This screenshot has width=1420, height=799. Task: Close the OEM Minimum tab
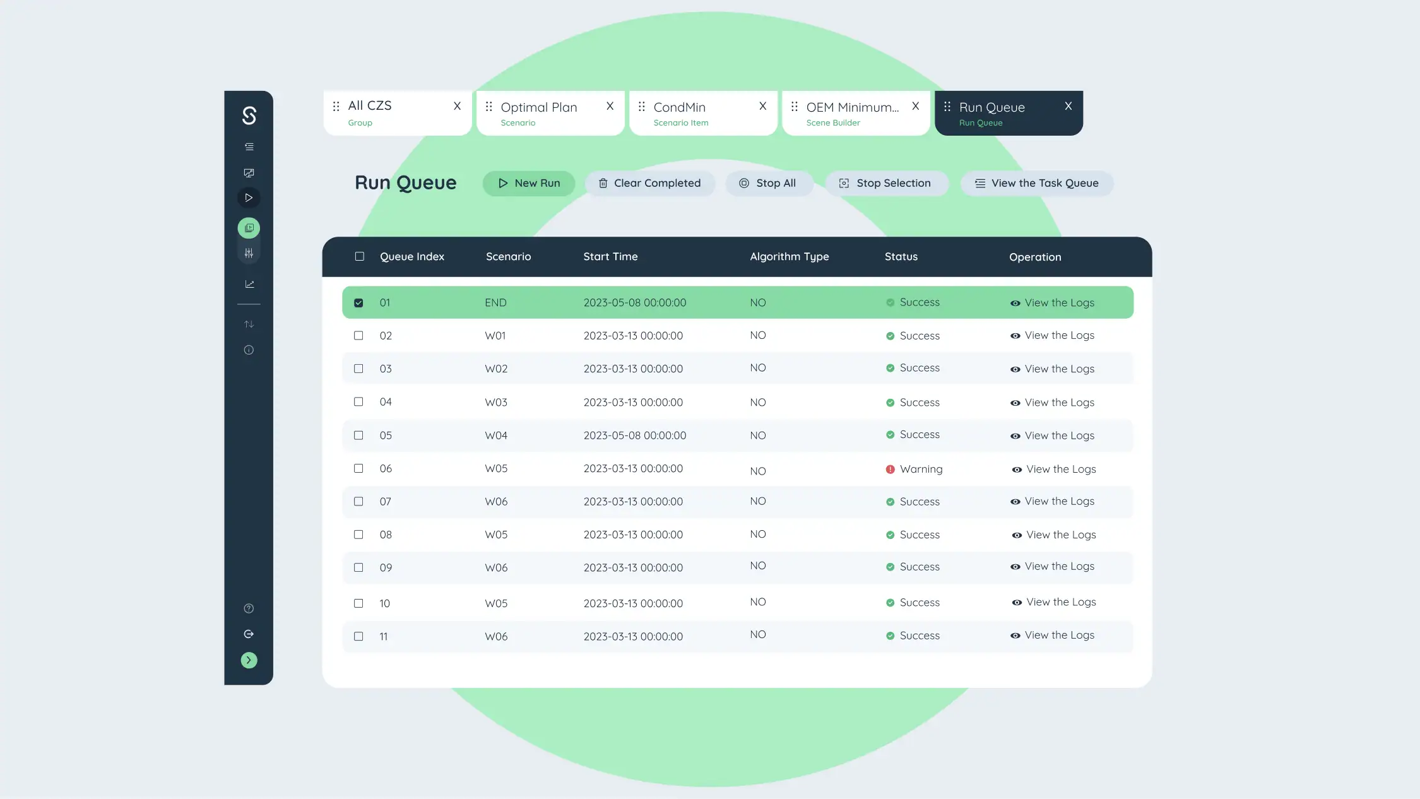pyautogui.click(x=915, y=106)
